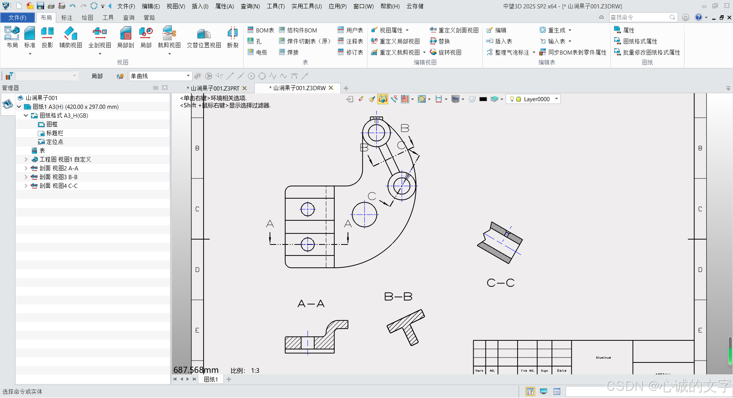This screenshot has height=398, width=733.
Task: Open the 重生成 regenerate dropdown arrow
Action: click(x=570, y=30)
